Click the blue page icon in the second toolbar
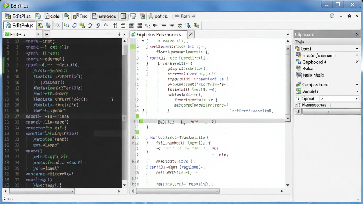 (x=74, y=25)
